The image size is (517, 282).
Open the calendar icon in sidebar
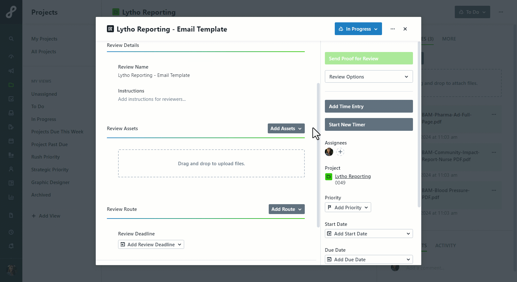[11, 141]
